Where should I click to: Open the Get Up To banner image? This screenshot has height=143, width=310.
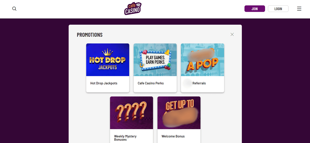(179, 113)
